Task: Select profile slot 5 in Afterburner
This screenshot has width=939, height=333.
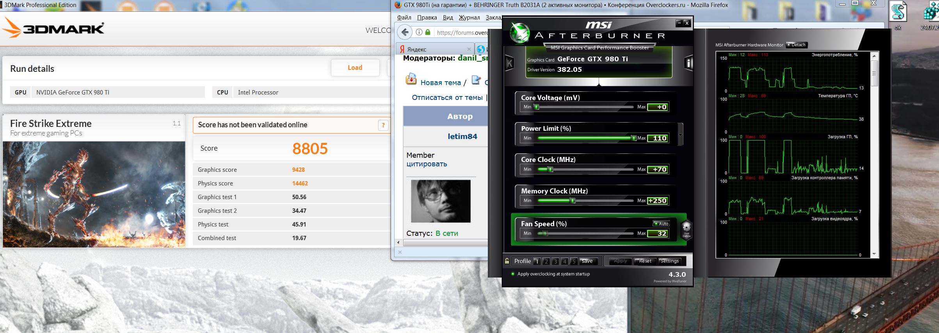Action: pos(574,261)
